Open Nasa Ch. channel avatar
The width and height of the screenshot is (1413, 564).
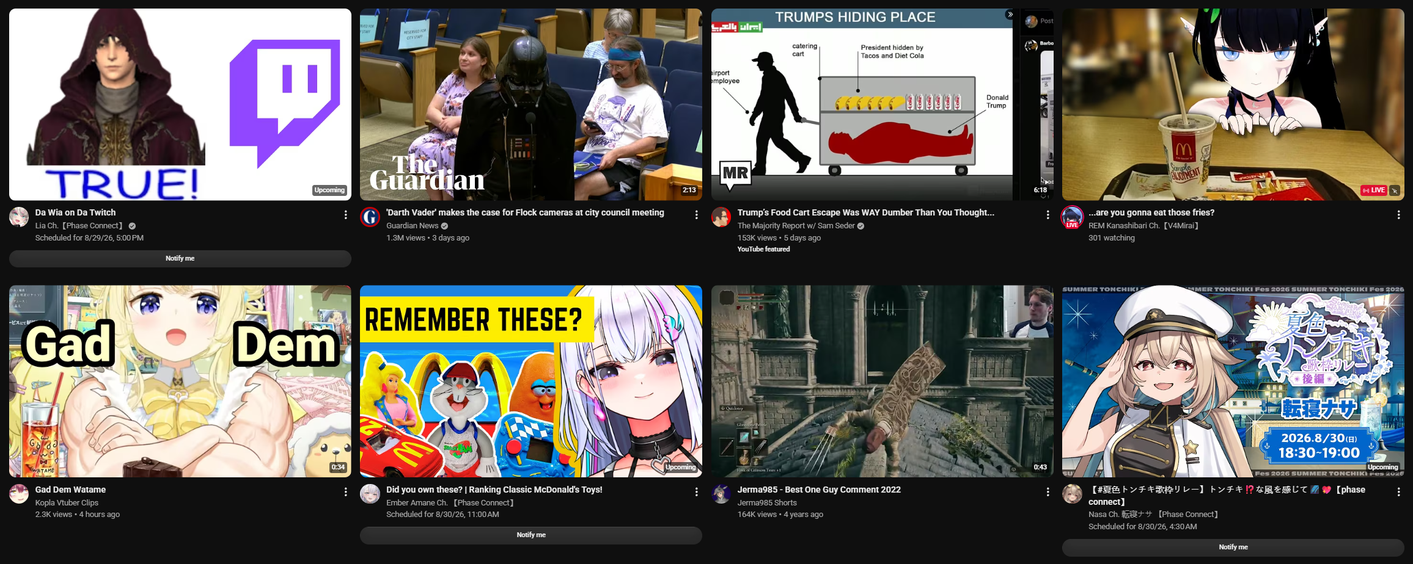coord(1072,494)
